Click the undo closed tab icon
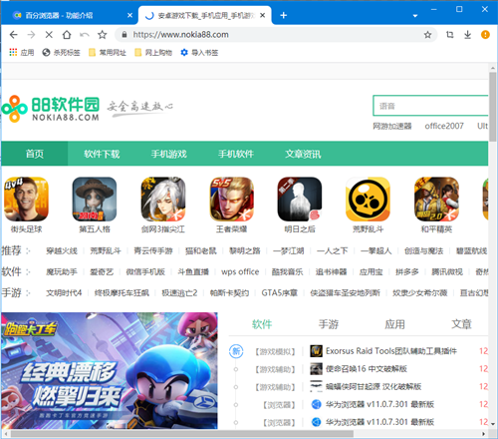 coord(85,35)
